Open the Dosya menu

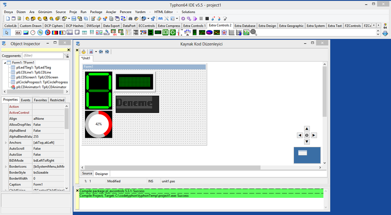coord(8,12)
